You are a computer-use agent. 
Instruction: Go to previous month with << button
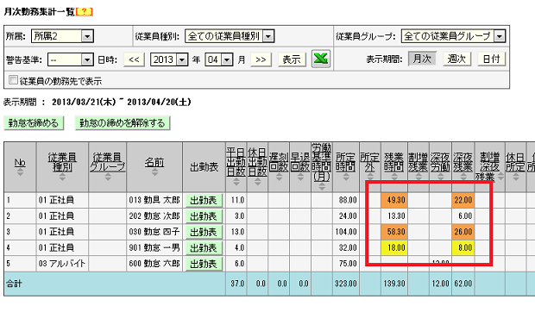click(x=134, y=60)
